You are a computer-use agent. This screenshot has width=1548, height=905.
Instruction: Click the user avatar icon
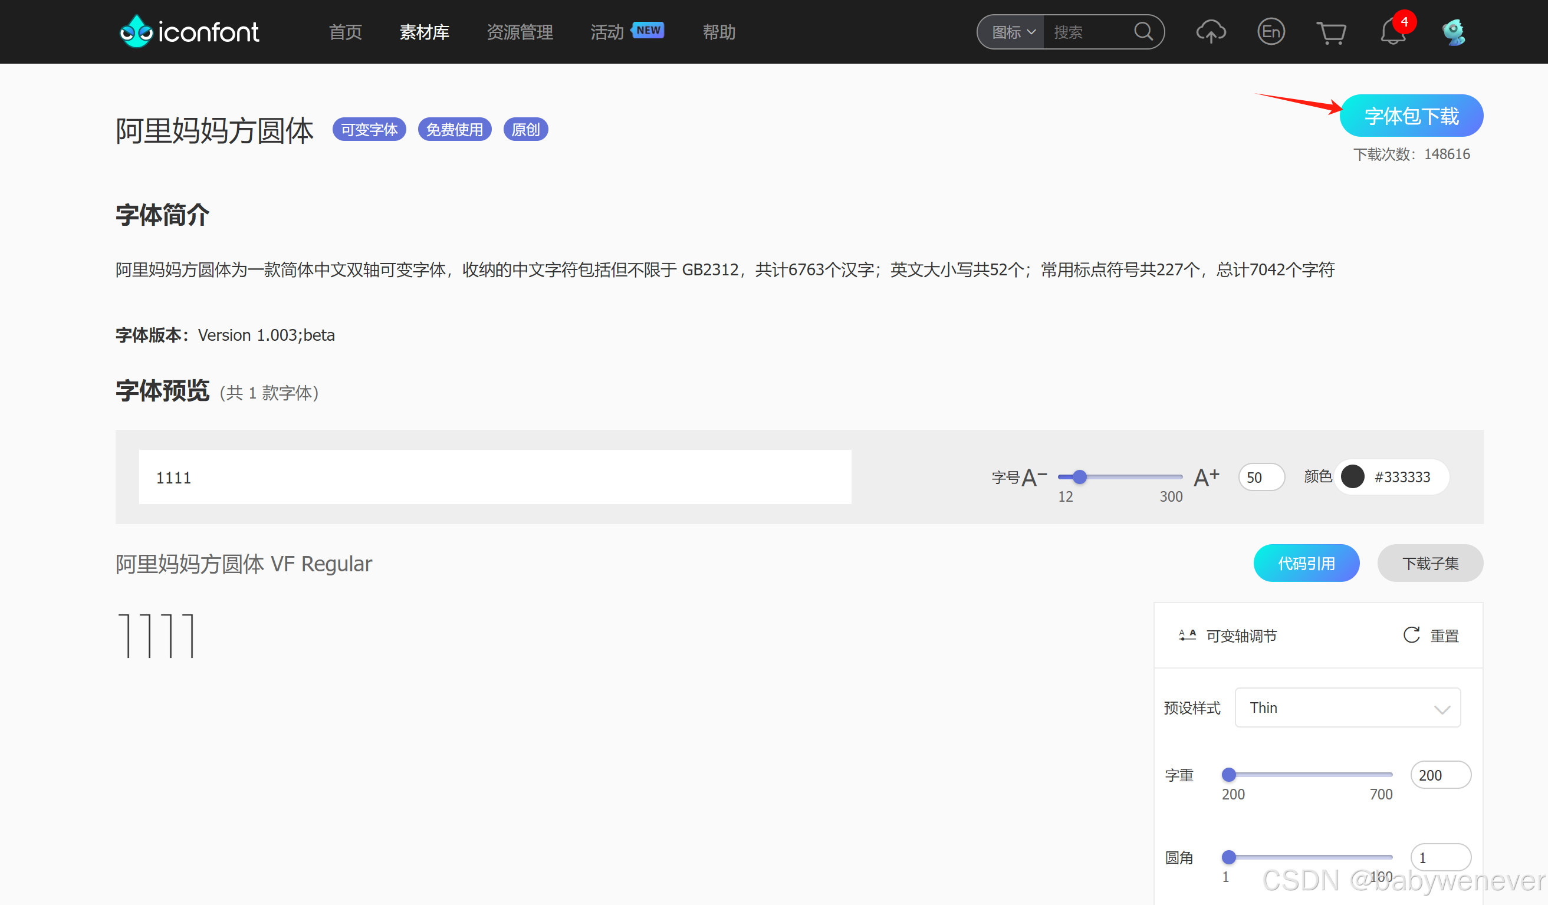(1454, 33)
